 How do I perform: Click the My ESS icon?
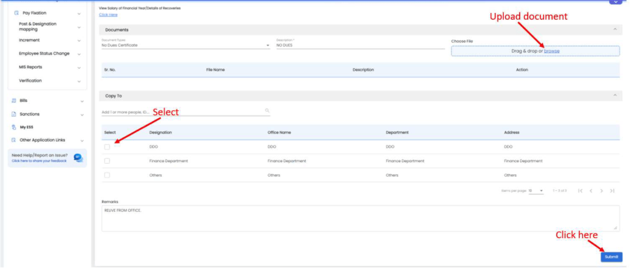pos(14,127)
